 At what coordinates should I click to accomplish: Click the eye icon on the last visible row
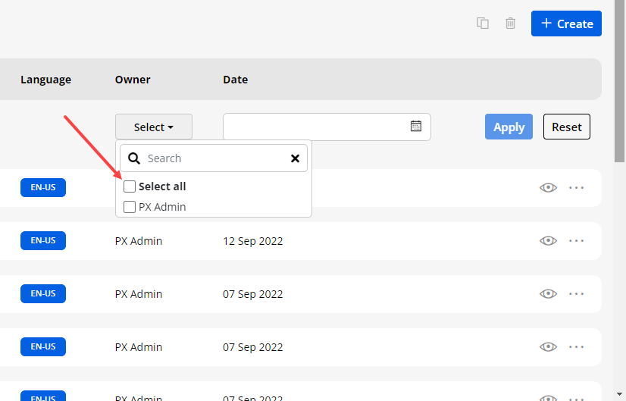pyautogui.click(x=548, y=396)
